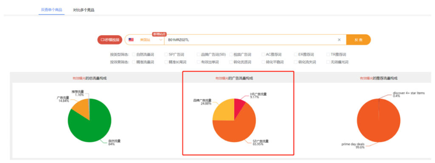Click the 秒懂视频 video icon button
This screenshot has height=163, width=435.
click(x=110, y=40)
